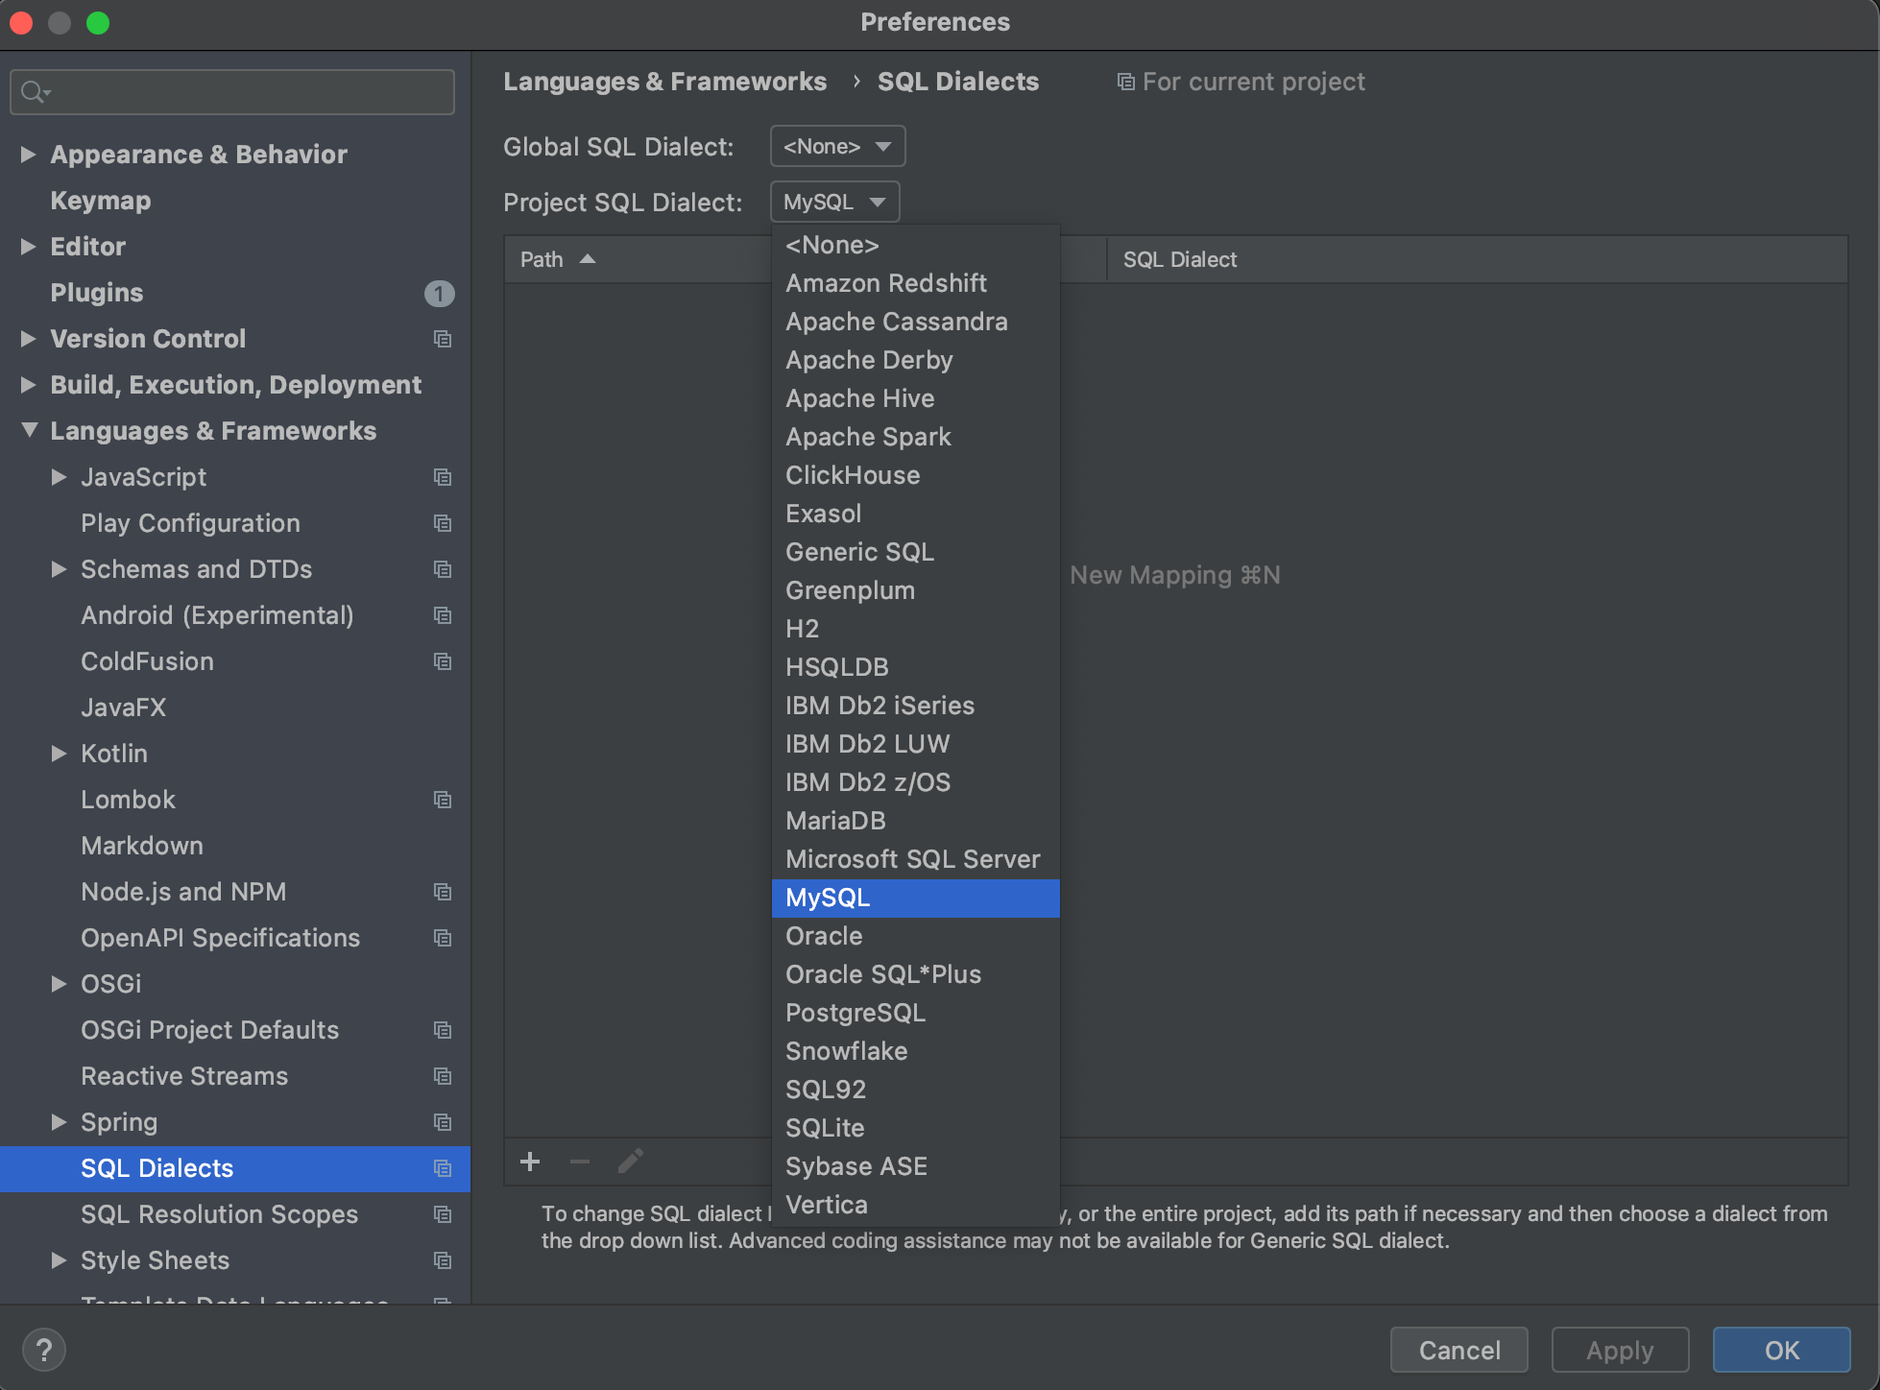The image size is (1880, 1390).
Task: Click the Plugins update count badge
Action: [x=439, y=293]
